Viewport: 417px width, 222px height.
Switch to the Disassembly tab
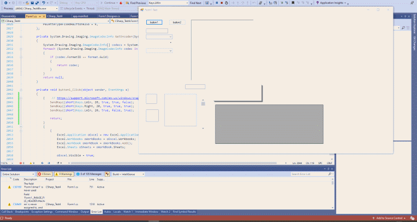[9, 16]
